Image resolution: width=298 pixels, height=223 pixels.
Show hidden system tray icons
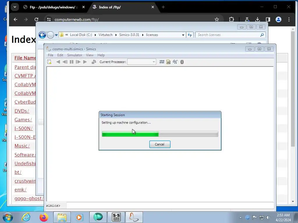coord(240,217)
